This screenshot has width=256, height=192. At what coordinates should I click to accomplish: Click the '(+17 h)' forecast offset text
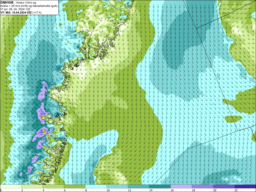[x=37, y=12]
